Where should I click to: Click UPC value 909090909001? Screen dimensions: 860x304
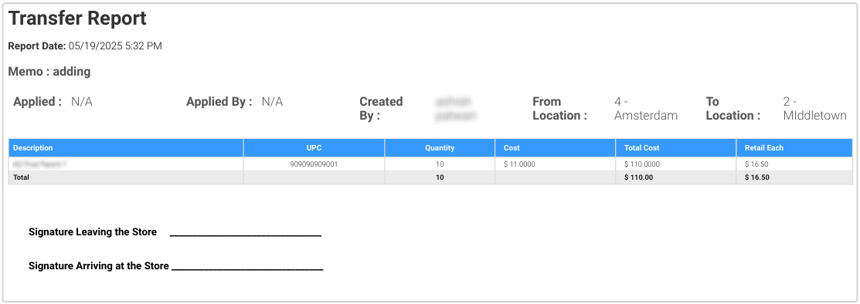tap(314, 164)
